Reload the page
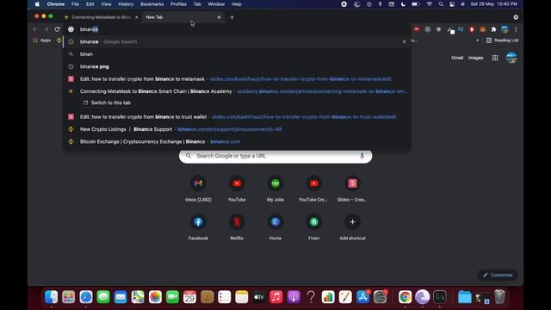The image size is (551, 310). (58, 29)
